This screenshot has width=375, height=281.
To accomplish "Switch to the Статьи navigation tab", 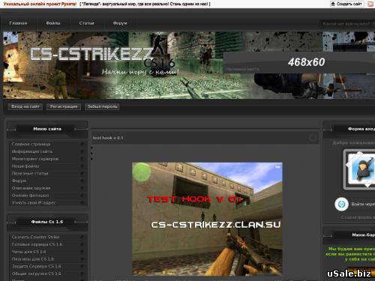I will [x=86, y=23].
